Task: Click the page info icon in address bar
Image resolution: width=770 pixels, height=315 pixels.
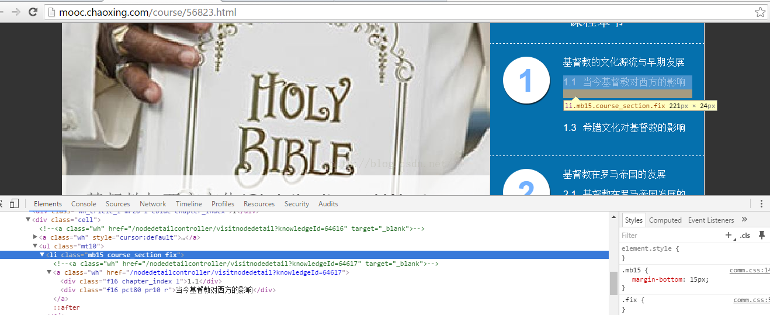Action: [52, 12]
